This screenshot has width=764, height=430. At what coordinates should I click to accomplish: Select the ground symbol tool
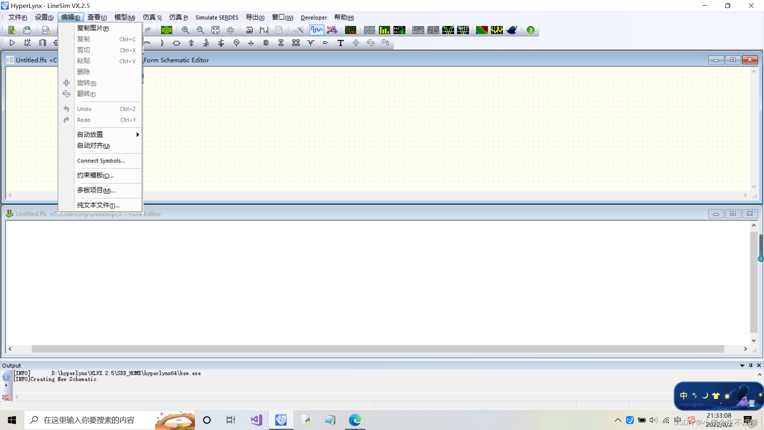tap(251, 43)
